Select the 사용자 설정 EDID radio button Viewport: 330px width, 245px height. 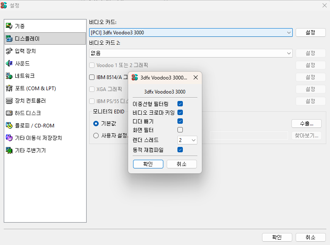coord(96,135)
